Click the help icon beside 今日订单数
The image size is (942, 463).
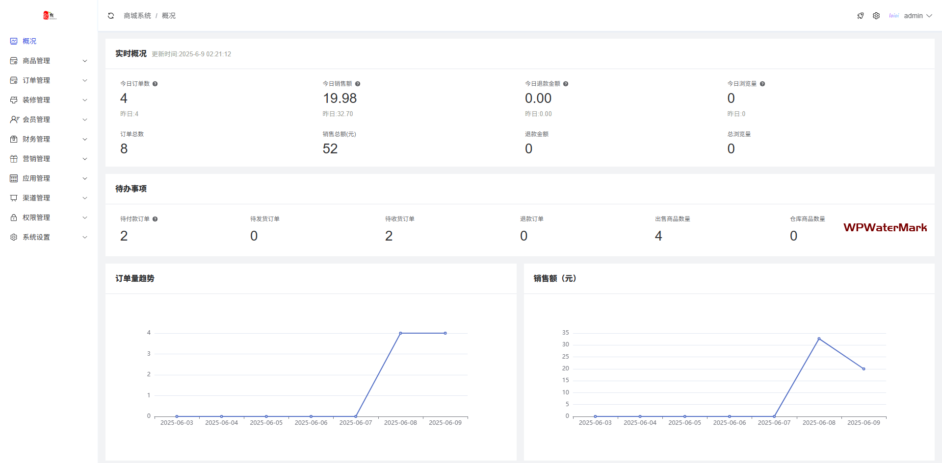[155, 84]
